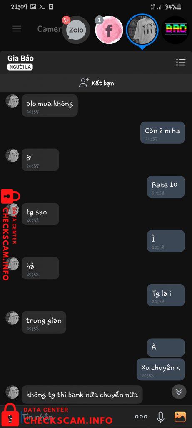Tap the microphone voice message icon

click(x=161, y=417)
